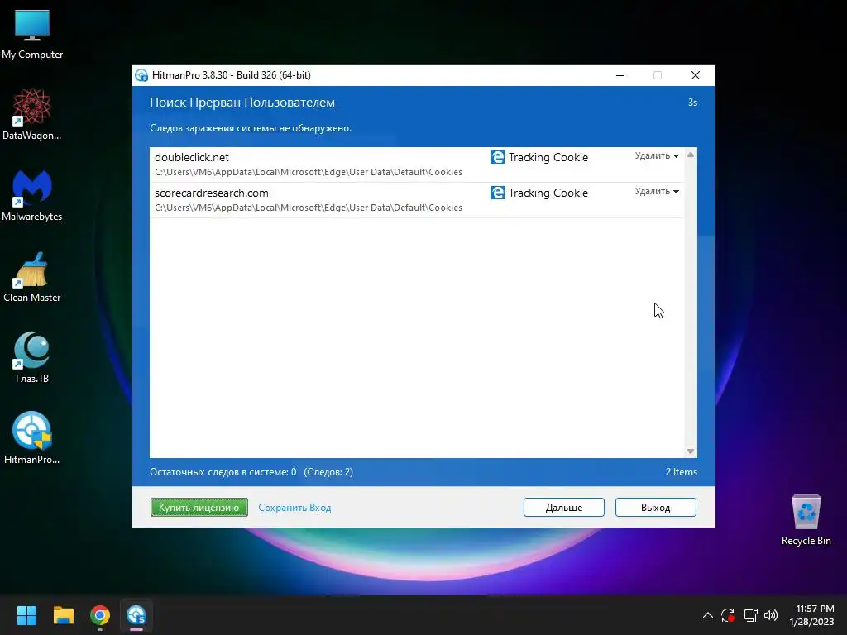Expand Удалить dropdown for scorecardresearch.com

pos(657,192)
